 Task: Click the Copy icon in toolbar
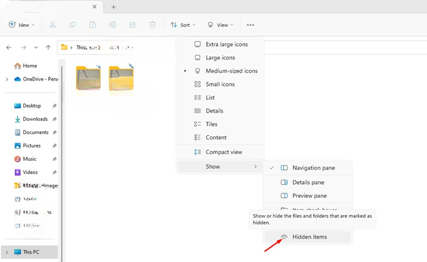[73, 25]
